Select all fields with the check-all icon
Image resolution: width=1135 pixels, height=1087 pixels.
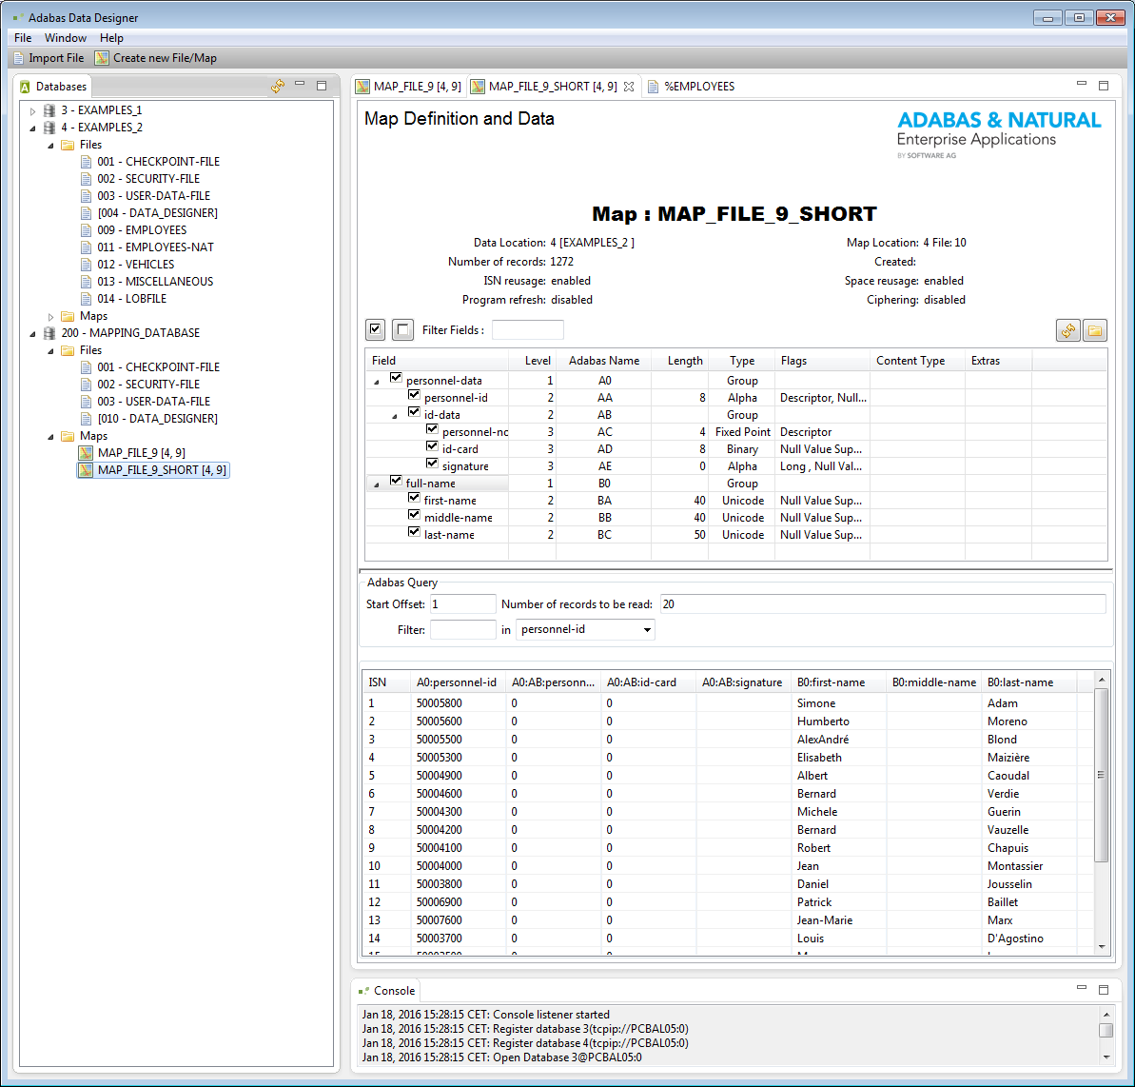tap(374, 329)
